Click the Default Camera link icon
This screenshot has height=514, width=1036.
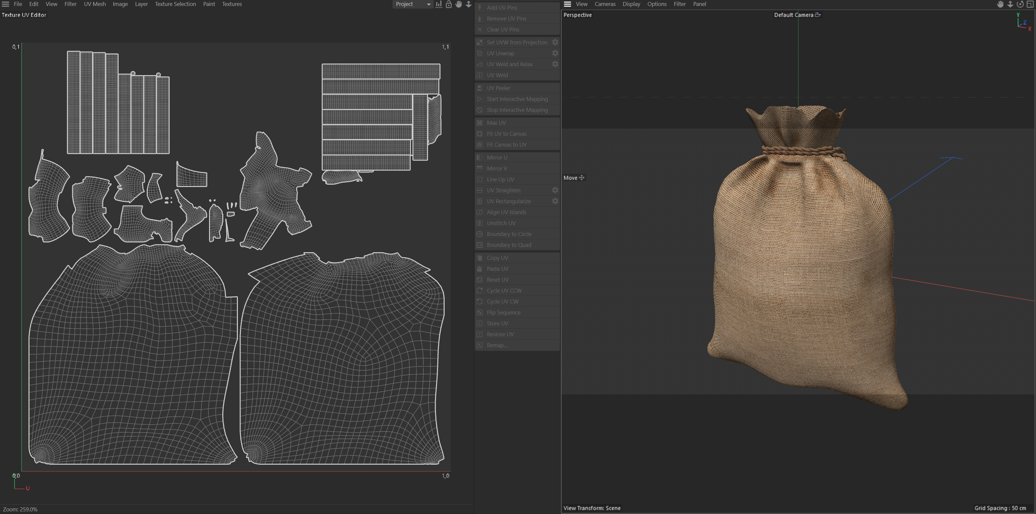[818, 15]
